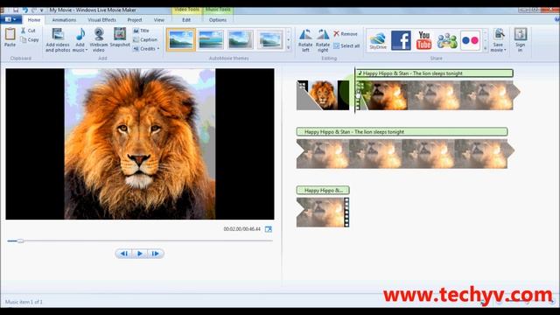560x315 pixels.
Task: Share the movie to SkyDrive
Action: point(378,40)
